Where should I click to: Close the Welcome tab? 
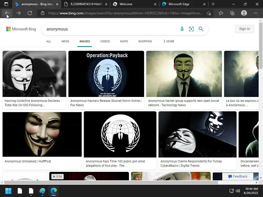tap(155, 4)
